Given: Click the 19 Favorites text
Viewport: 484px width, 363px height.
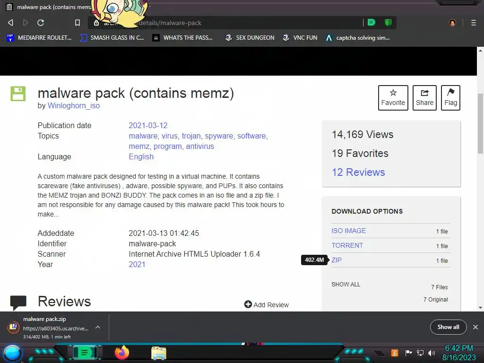Looking at the screenshot, I should click(360, 153).
